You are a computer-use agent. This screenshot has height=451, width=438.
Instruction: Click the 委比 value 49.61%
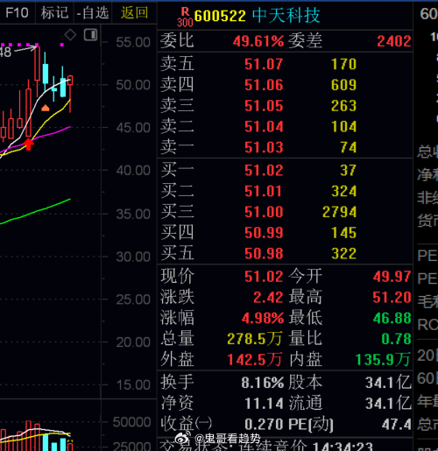pos(258,41)
